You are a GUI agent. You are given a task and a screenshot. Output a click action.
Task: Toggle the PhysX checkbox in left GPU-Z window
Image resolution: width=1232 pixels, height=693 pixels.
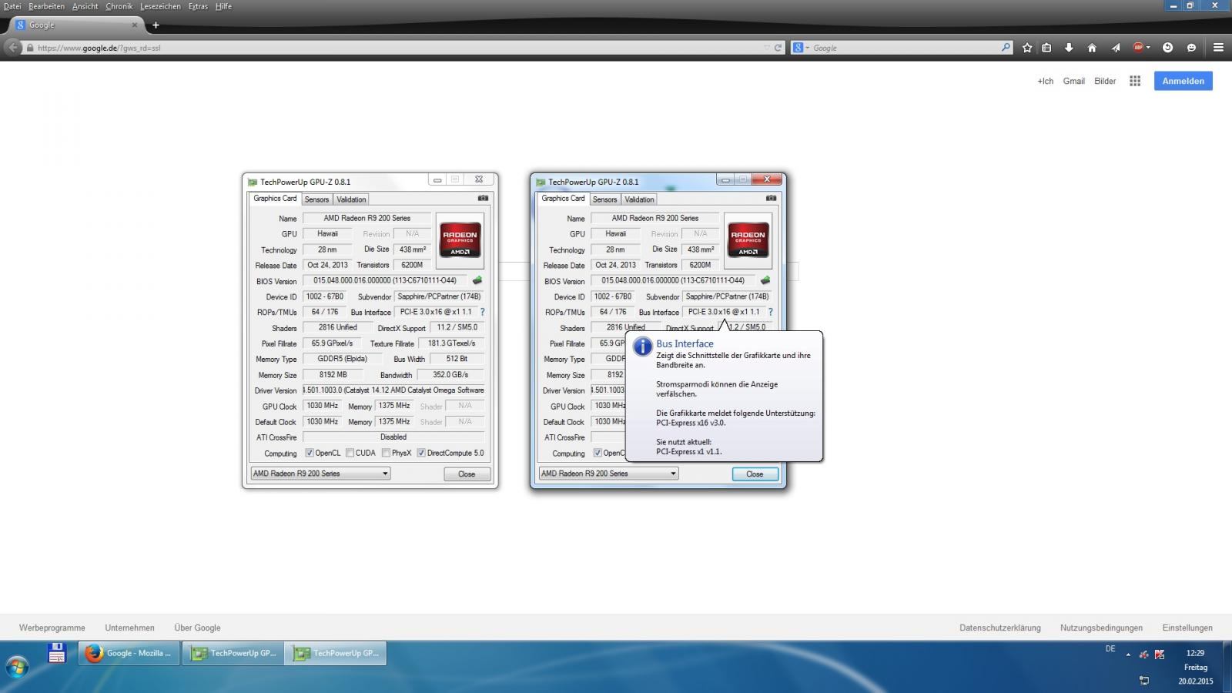[387, 453]
